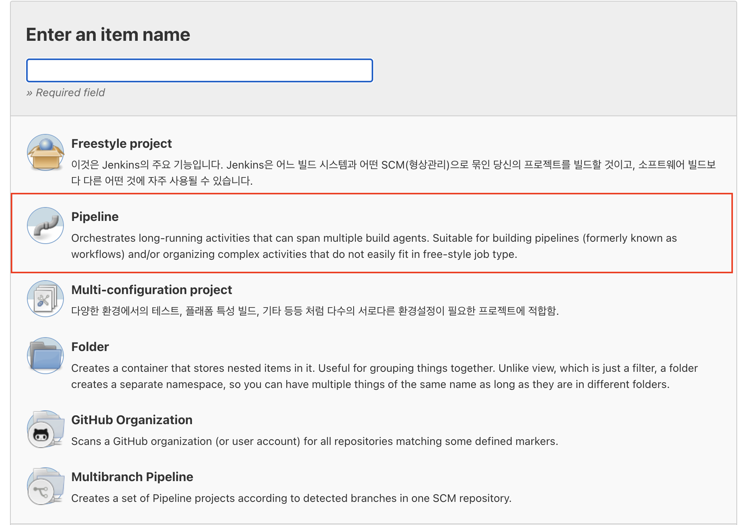Image resolution: width=741 pixels, height=525 pixels.
Task: Click the Korean Multi-configuration description text
Action: coord(314,311)
